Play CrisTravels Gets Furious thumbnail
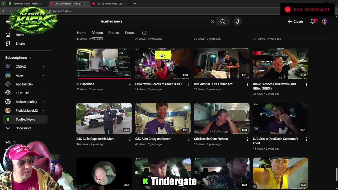This screenshot has width=338, height=190. point(222,118)
